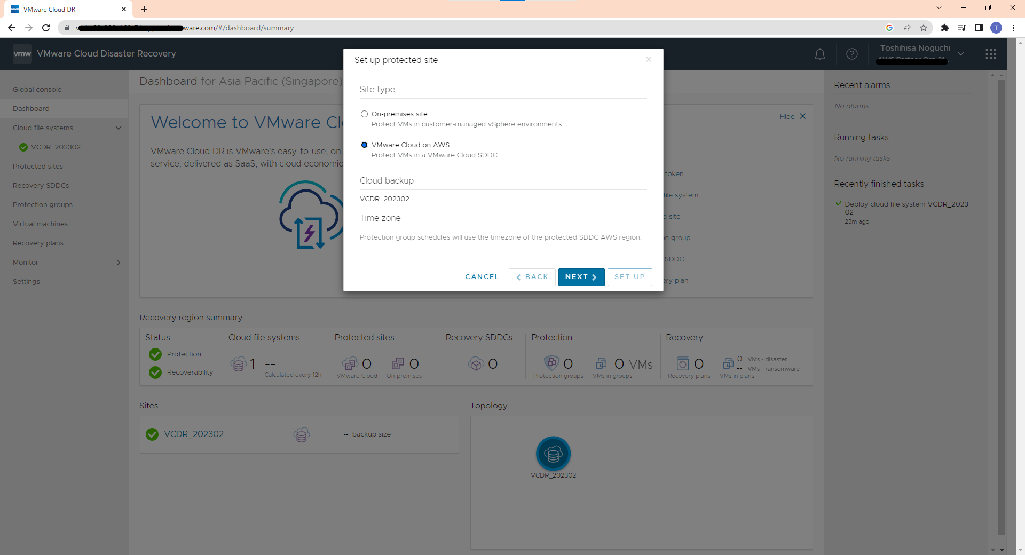Viewport: 1025px width, 555px height.
Task: Click the vmw logo icon
Action: coord(22,54)
